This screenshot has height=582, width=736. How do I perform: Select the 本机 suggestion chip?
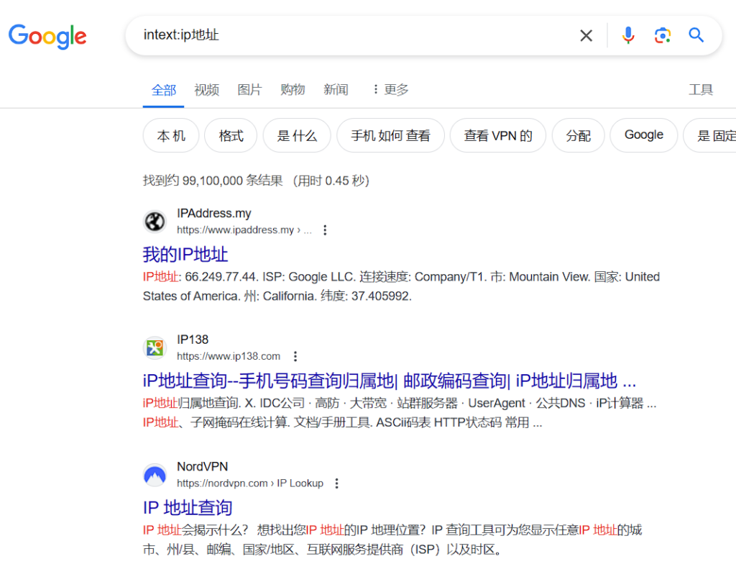pyautogui.click(x=171, y=136)
